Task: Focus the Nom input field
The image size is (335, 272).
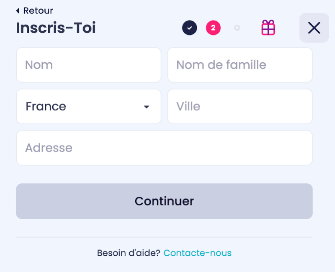Action: [88, 65]
